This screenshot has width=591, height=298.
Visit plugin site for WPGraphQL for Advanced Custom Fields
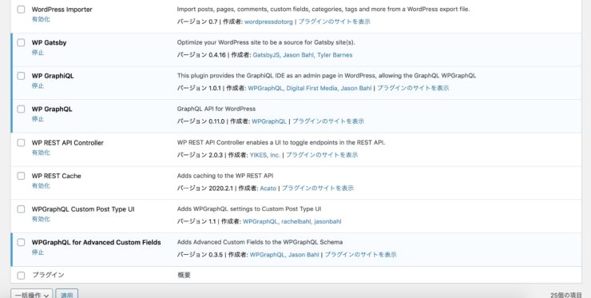pyautogui.click(x=360, y=255)
